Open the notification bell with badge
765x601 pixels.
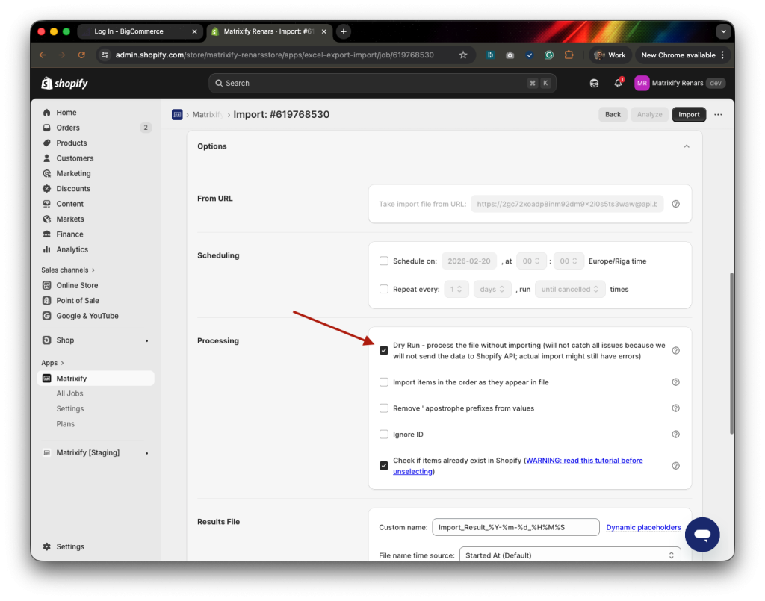tap(617, 82)
